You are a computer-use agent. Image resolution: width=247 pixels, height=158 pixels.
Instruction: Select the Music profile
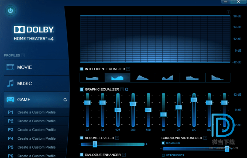(x=37, y=83)
